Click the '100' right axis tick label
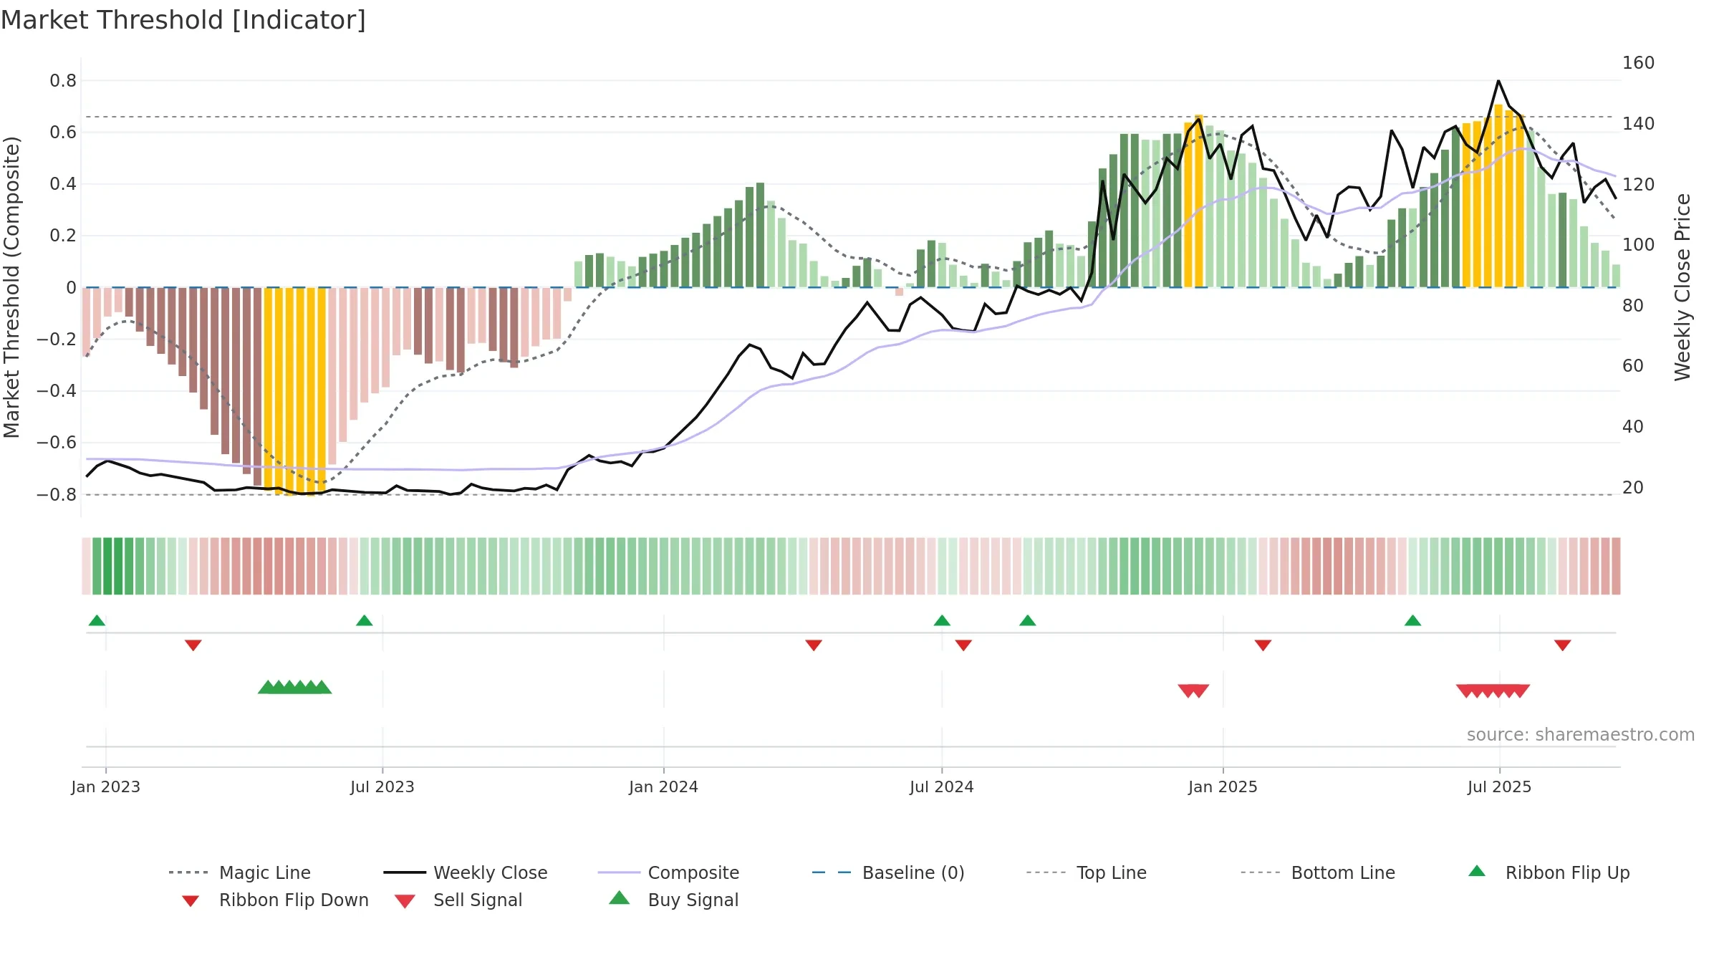Image resolution: width=1719 pixels, height=967 pixels. (x=1638, y=245)
